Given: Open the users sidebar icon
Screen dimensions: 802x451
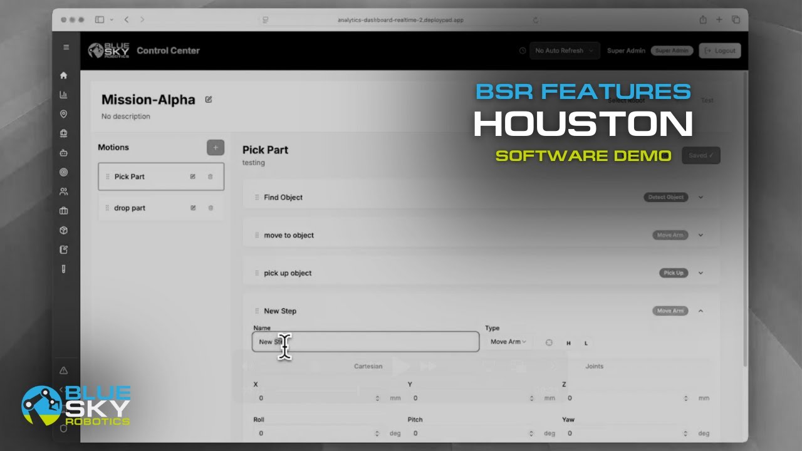Looking at the screenshot, I should point(63,192).
